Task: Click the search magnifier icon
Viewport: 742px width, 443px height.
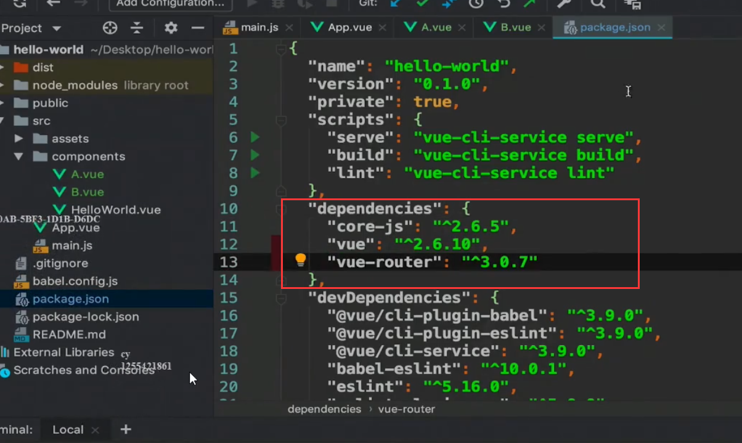Action: coord(598,3)
